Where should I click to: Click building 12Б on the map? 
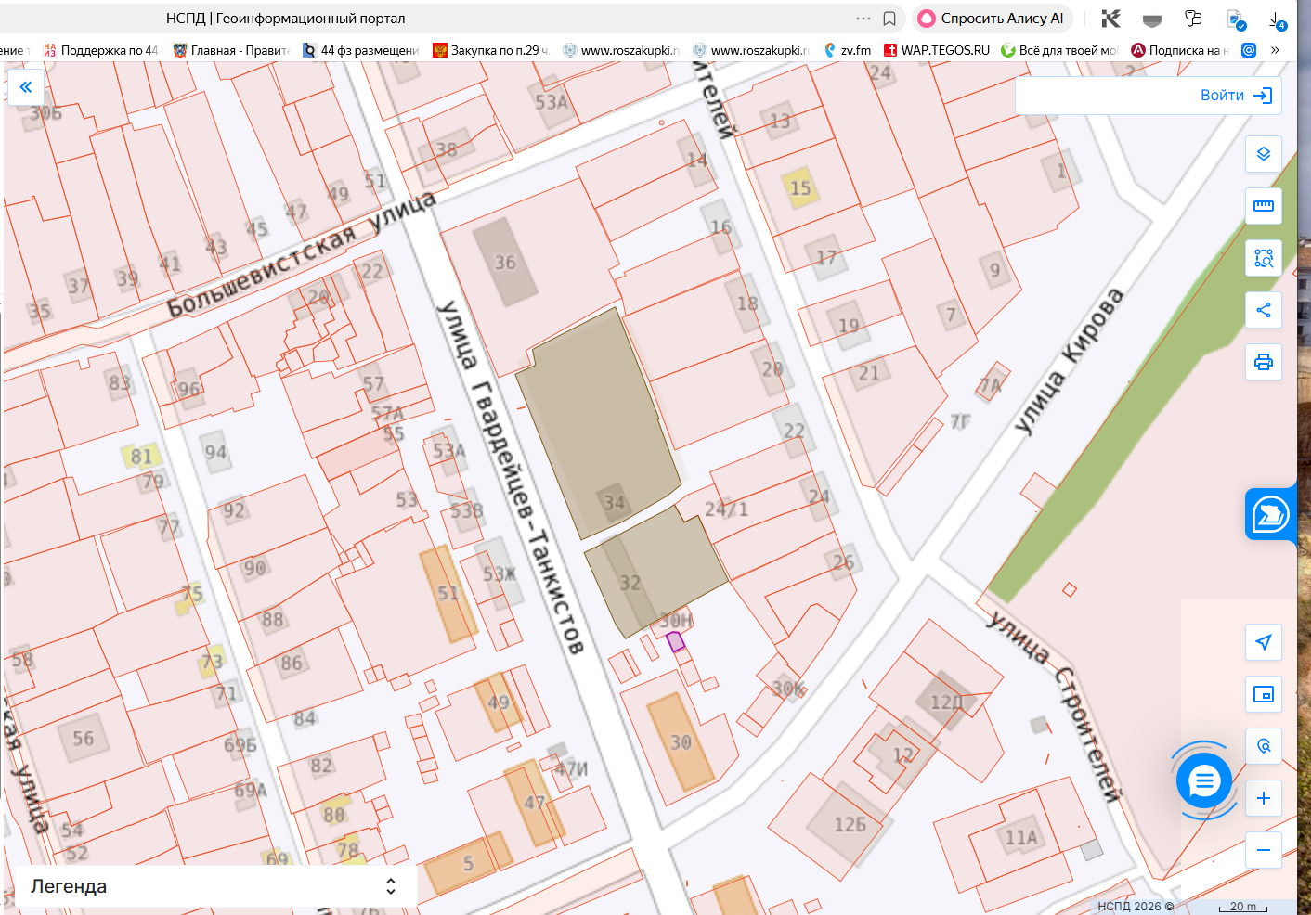click(849, 824)
